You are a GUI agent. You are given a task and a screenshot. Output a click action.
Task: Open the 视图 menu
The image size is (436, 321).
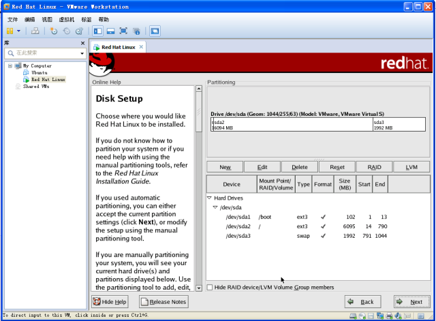tap(47, 20)
